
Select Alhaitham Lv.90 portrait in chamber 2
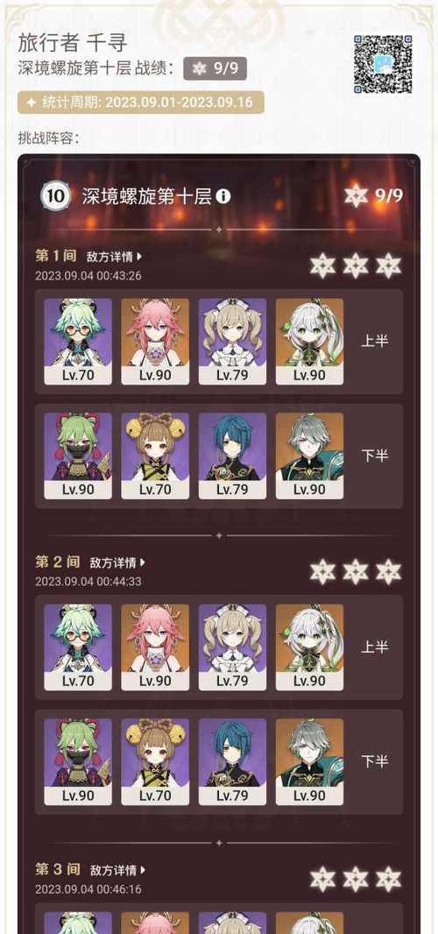click(x=309, y=762)
